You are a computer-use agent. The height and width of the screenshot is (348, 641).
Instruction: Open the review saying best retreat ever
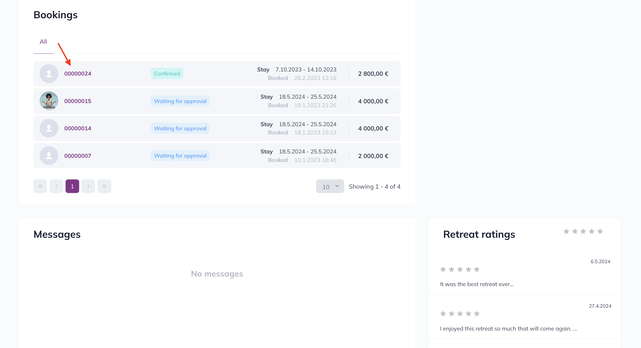click(477, 284)
